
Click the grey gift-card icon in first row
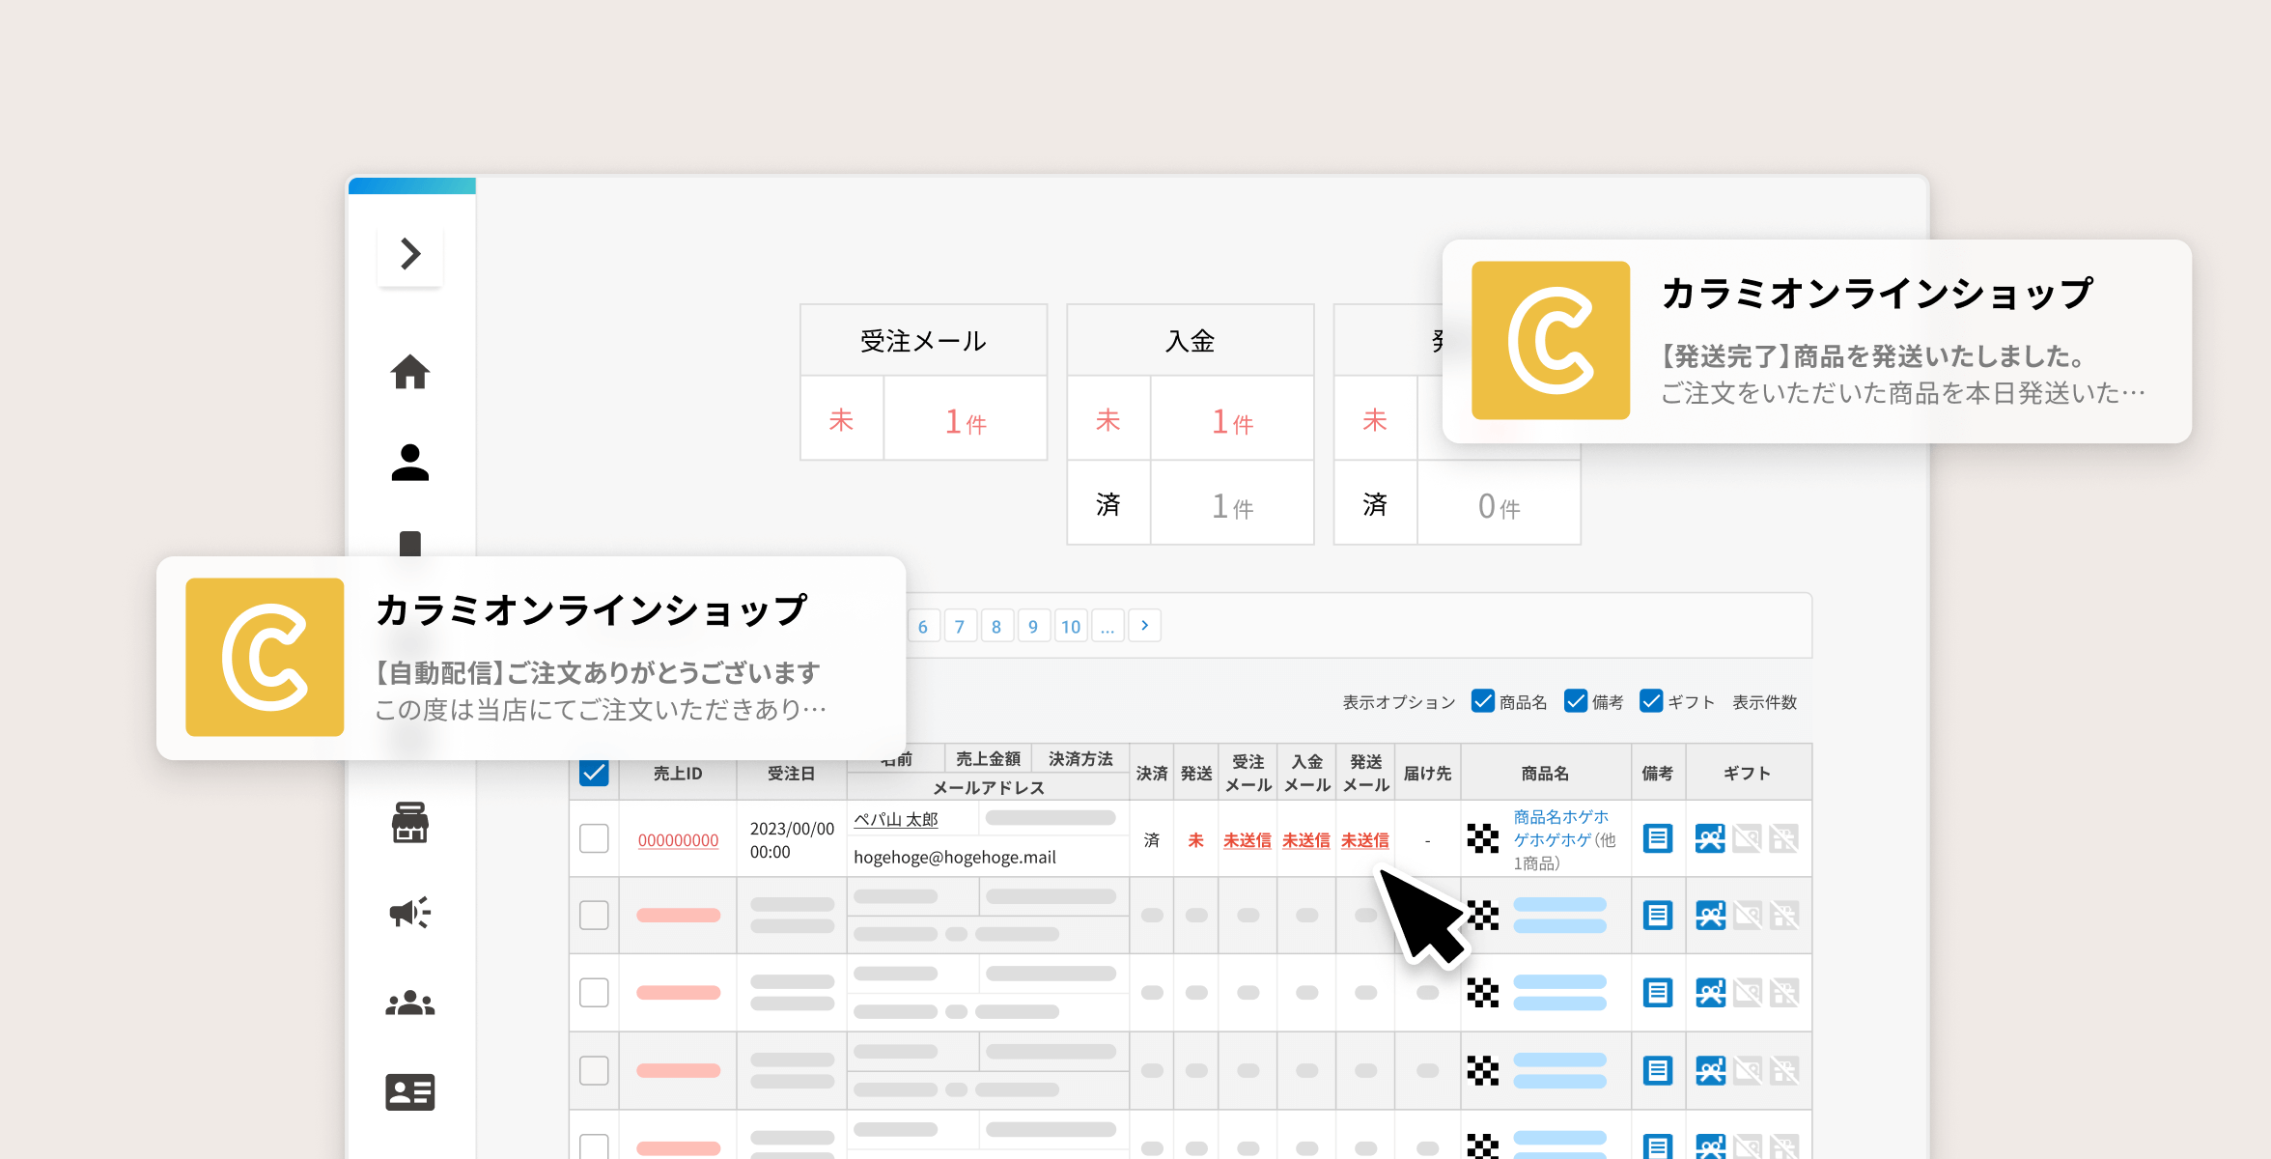click(x=1748, y=838)
